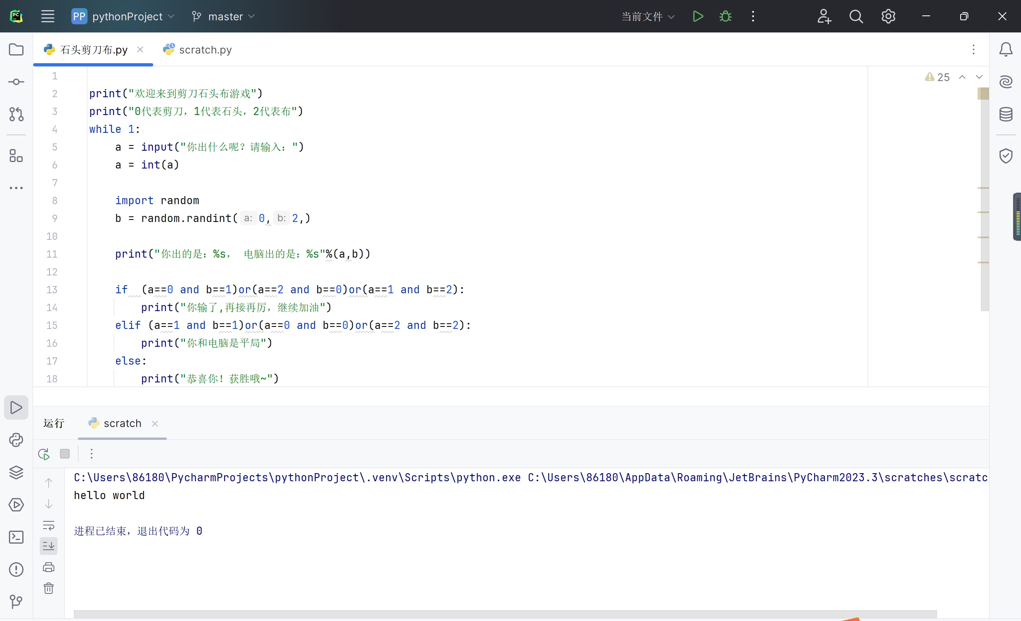Expand the pythonProject dropdown
Image resolution: width=1021 pixels, height=621 pixels.
tap(123, 17)
